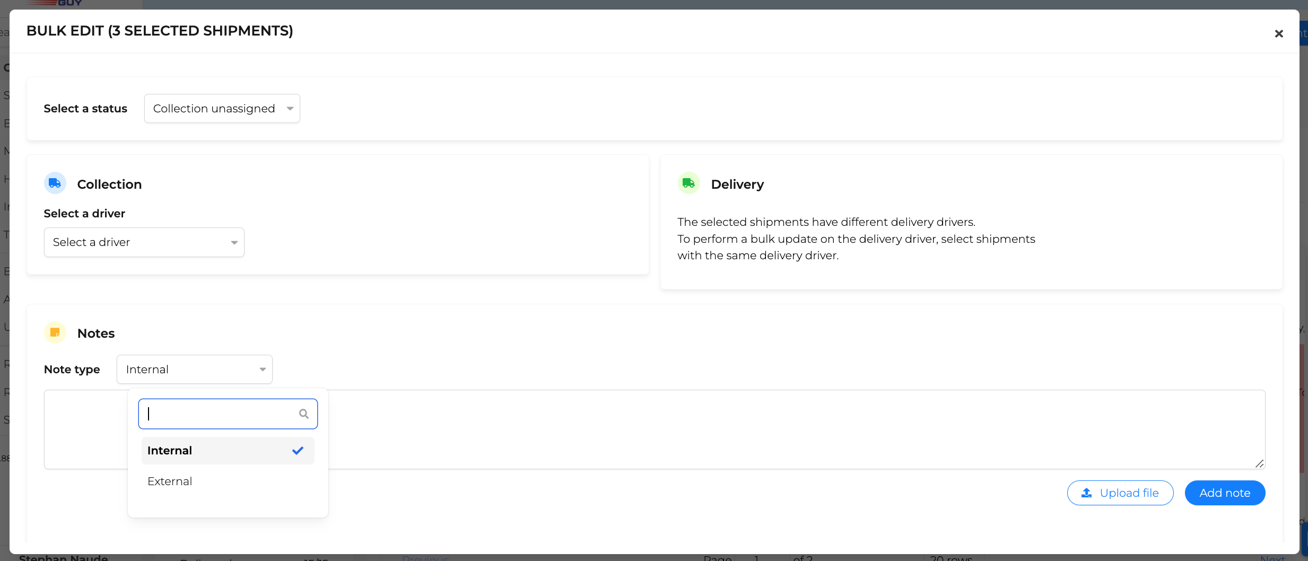Open the Collection unassigned status dropdown
The width and height of the screenshot is (1308, 561).
[222, 109]
